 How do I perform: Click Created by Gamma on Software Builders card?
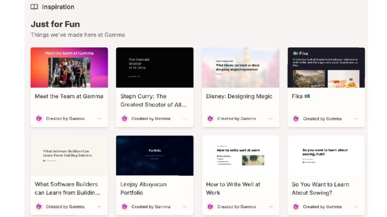click(65, 206)
